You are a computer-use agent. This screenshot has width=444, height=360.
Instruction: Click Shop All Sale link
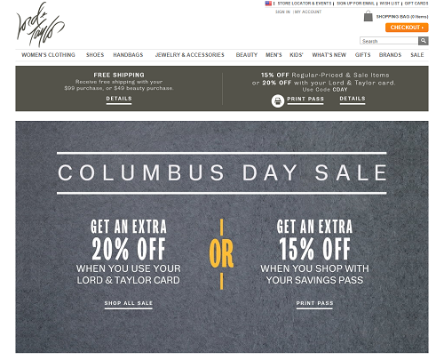[129, 304]
